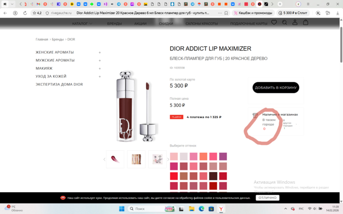Select the hand swatches product thumbnail
This screenshot has width=343, height=214.
(x=136, y=159)
